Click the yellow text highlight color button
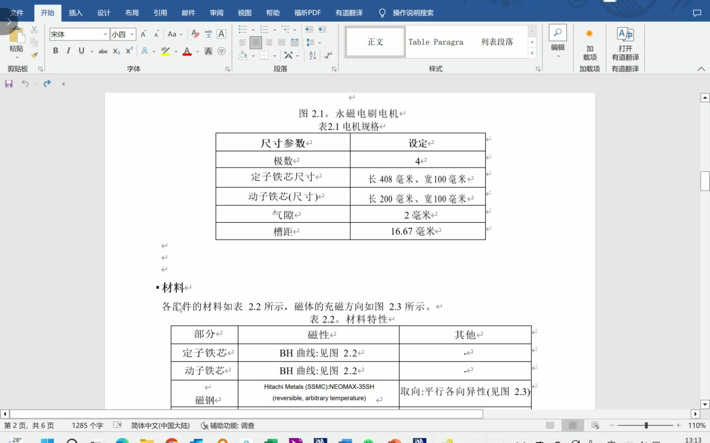This screenshot has height=443, width=710. [x=165, y=51]
